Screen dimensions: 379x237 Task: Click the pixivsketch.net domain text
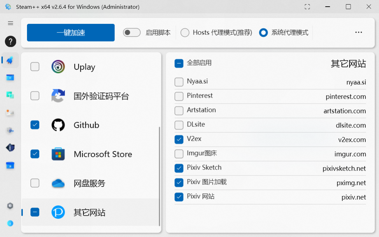pos(344,168)
